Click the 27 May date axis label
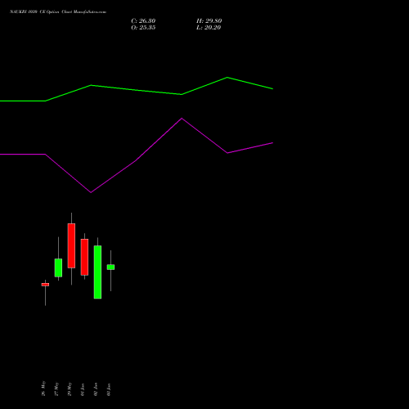Screen dimensions: 409x409 (56, 389)
